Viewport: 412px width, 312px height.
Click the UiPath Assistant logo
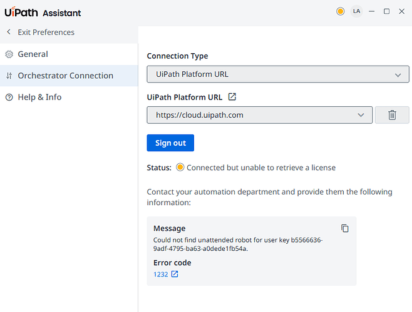tap(43, 13)
